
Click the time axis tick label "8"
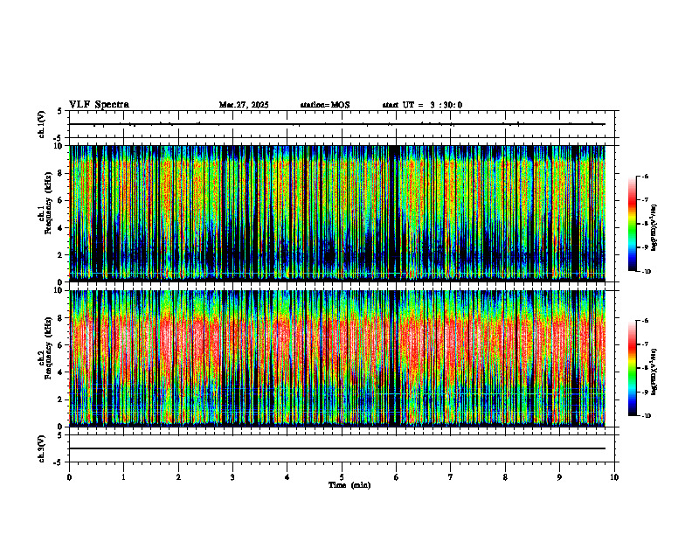[505, 477]
